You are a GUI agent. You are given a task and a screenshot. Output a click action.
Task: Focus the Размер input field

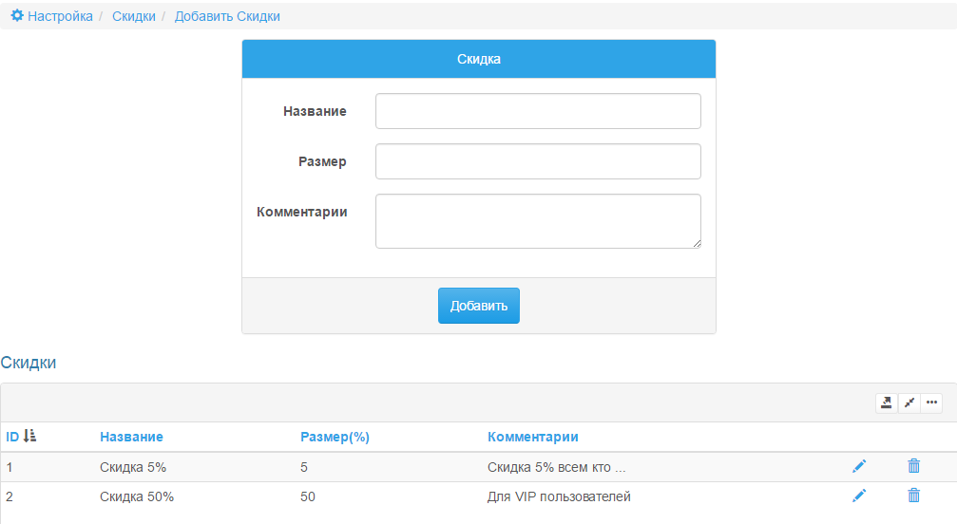pos(538,161)
